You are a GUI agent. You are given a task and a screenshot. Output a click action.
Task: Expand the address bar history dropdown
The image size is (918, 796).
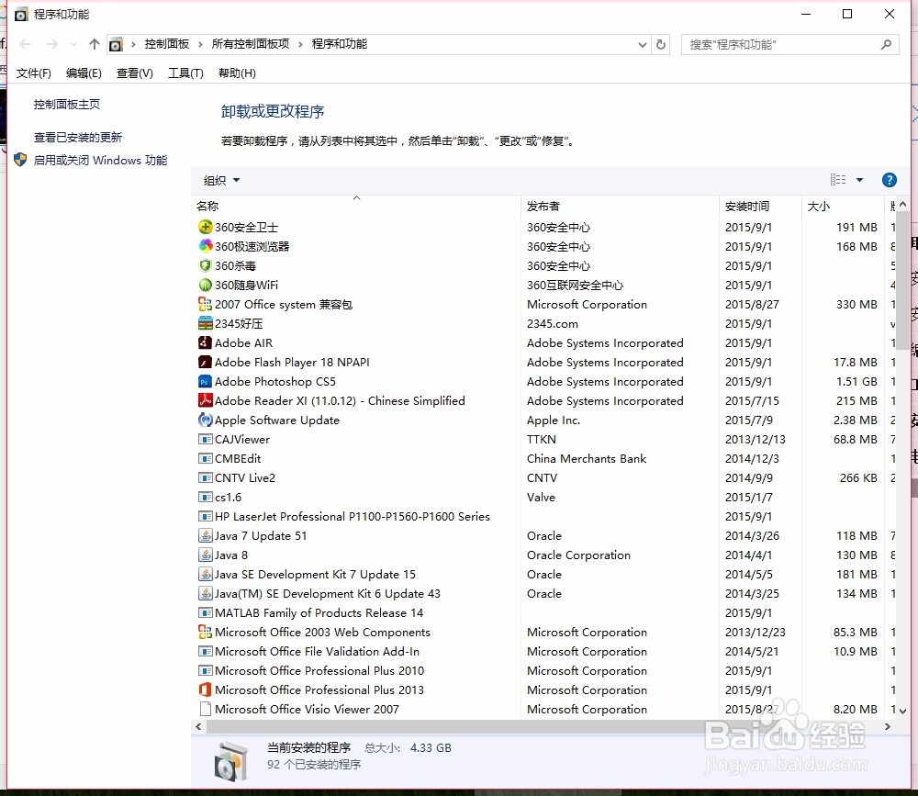(643, 44)
